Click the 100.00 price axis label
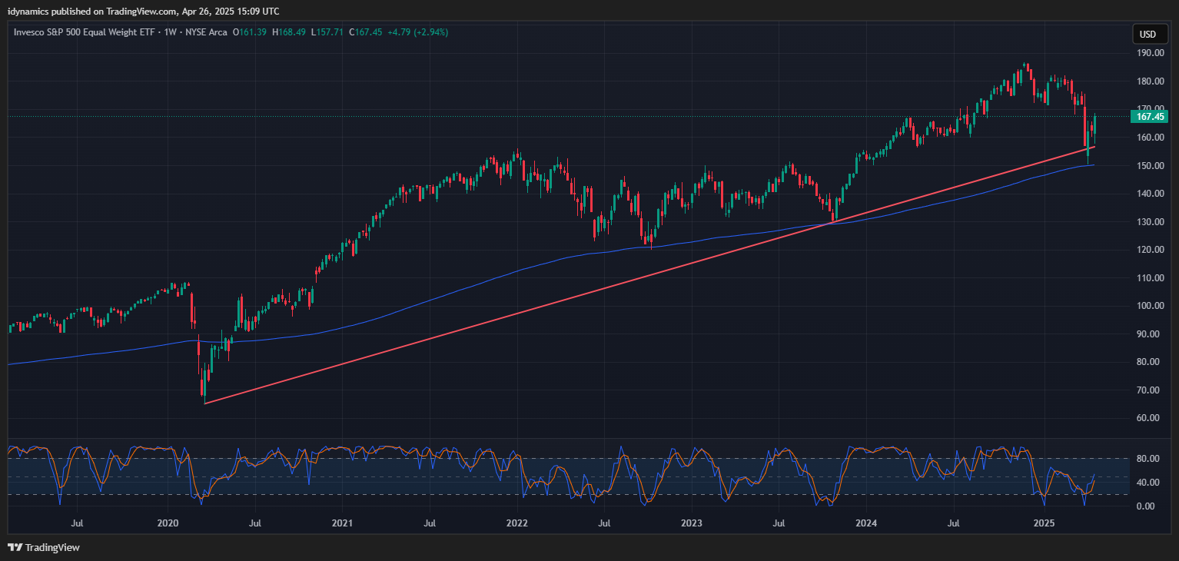1179x561 pixels. point(1150,306)
